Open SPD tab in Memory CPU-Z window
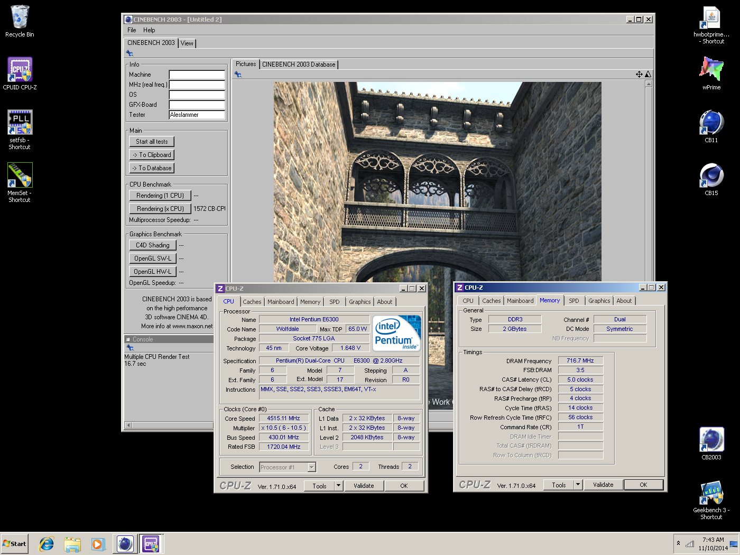 574,301
